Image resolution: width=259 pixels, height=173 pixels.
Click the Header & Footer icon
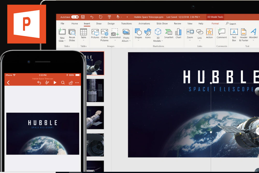tap(243, 32)
